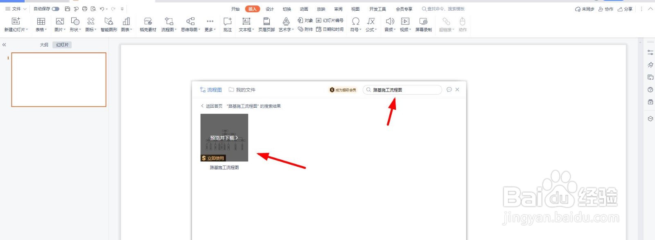
Task: Collapse the slide panel with double chevron
Action: 4,45
